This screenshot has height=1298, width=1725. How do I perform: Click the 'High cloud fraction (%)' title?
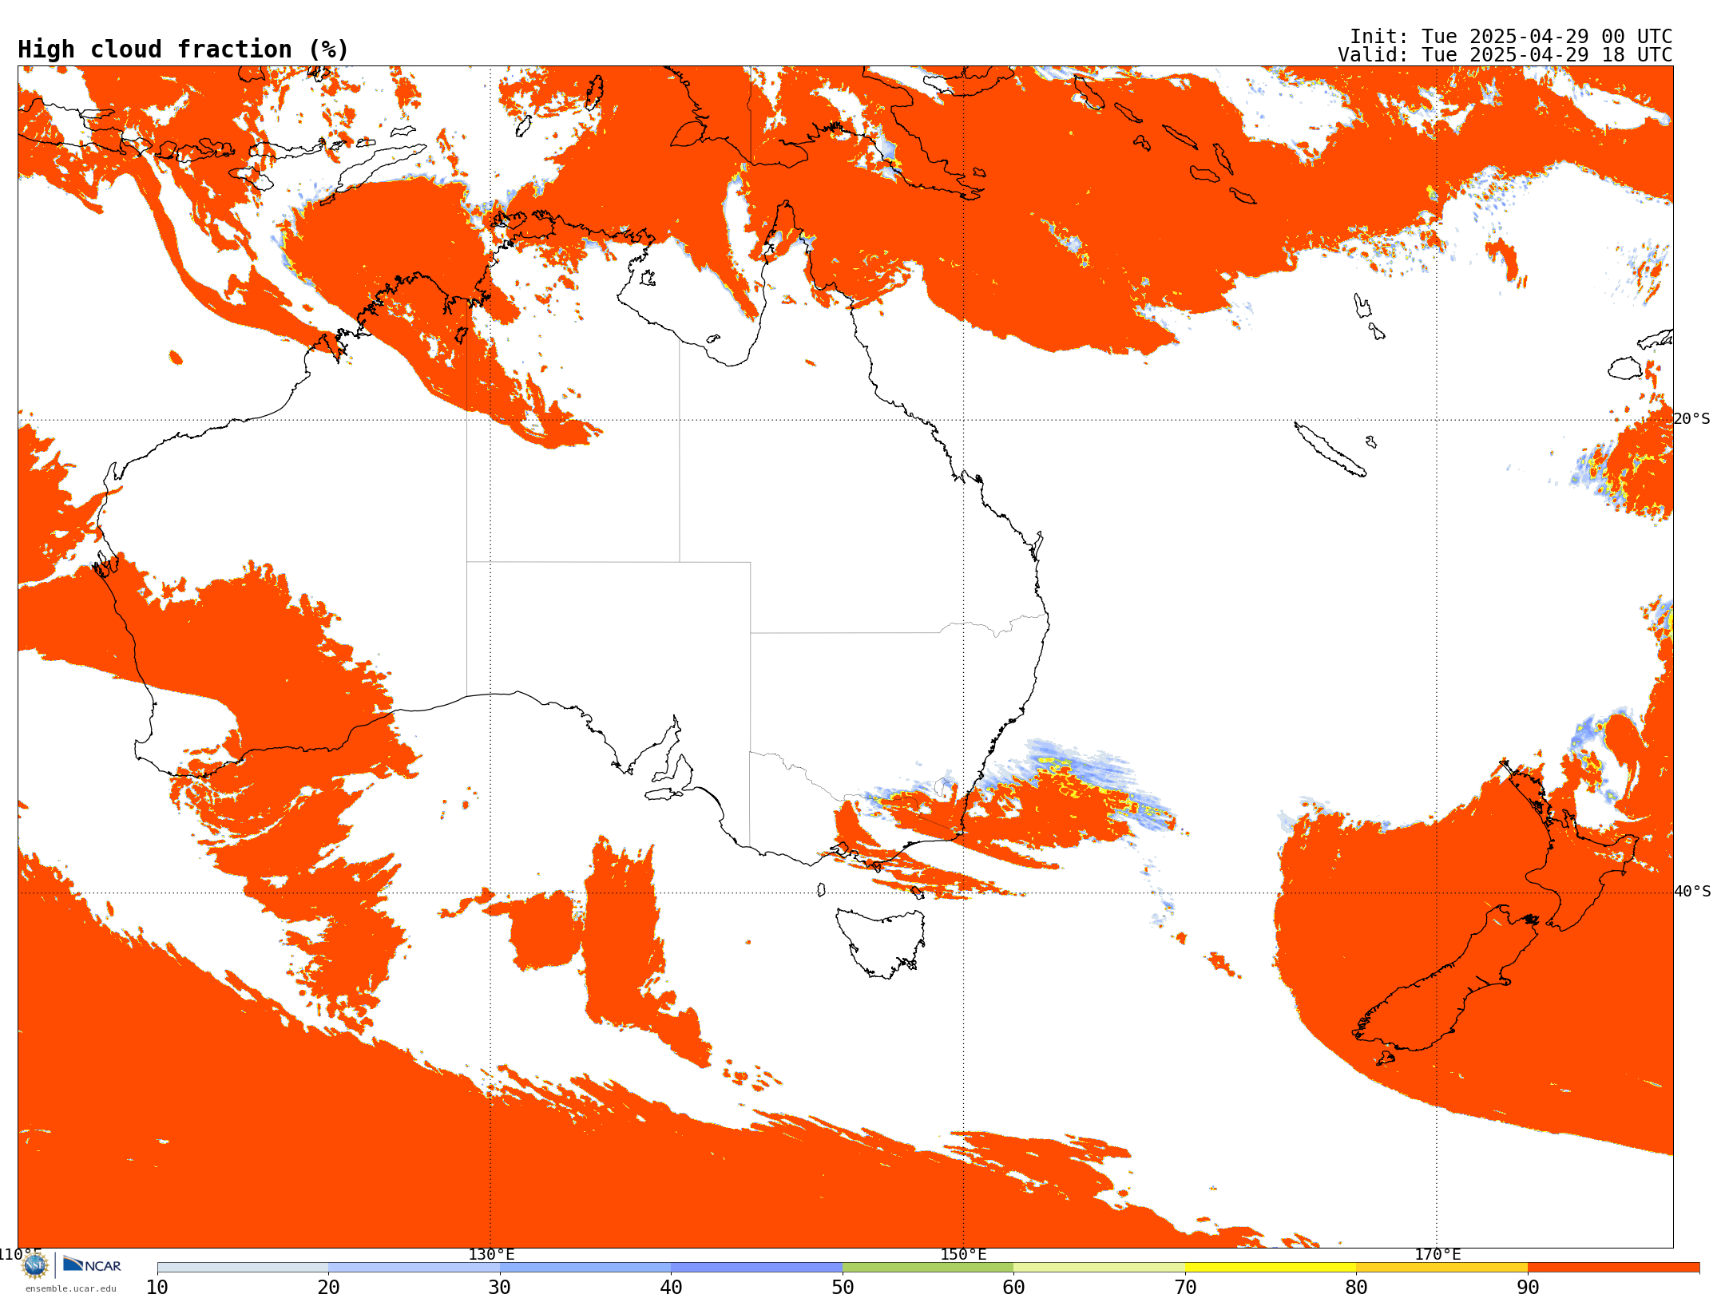coord(184,49)
